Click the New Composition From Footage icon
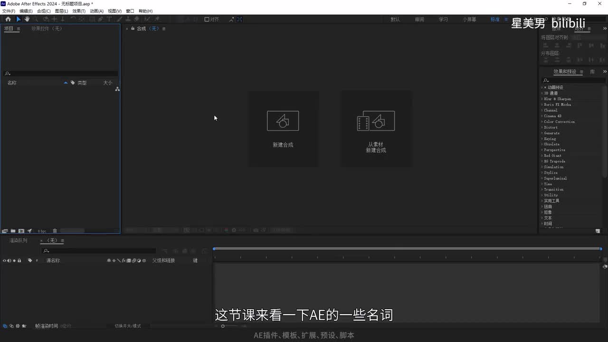The width and height of the screenshot is (608, 342). [376, 121]
